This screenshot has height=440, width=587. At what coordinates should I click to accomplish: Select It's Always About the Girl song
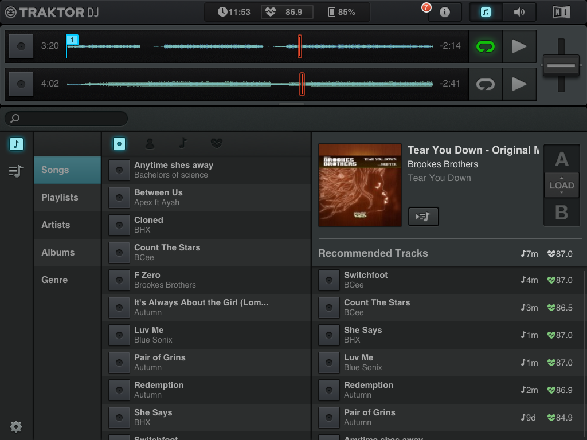206,308
